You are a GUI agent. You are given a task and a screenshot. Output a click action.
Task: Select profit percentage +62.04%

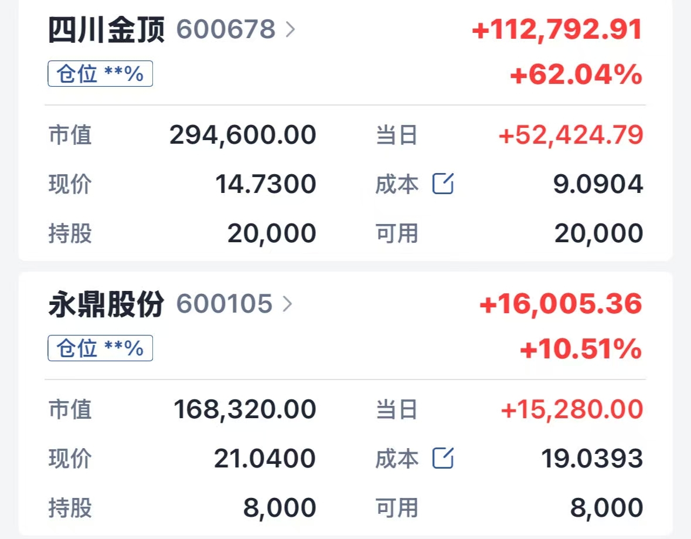tap(576, 75)
